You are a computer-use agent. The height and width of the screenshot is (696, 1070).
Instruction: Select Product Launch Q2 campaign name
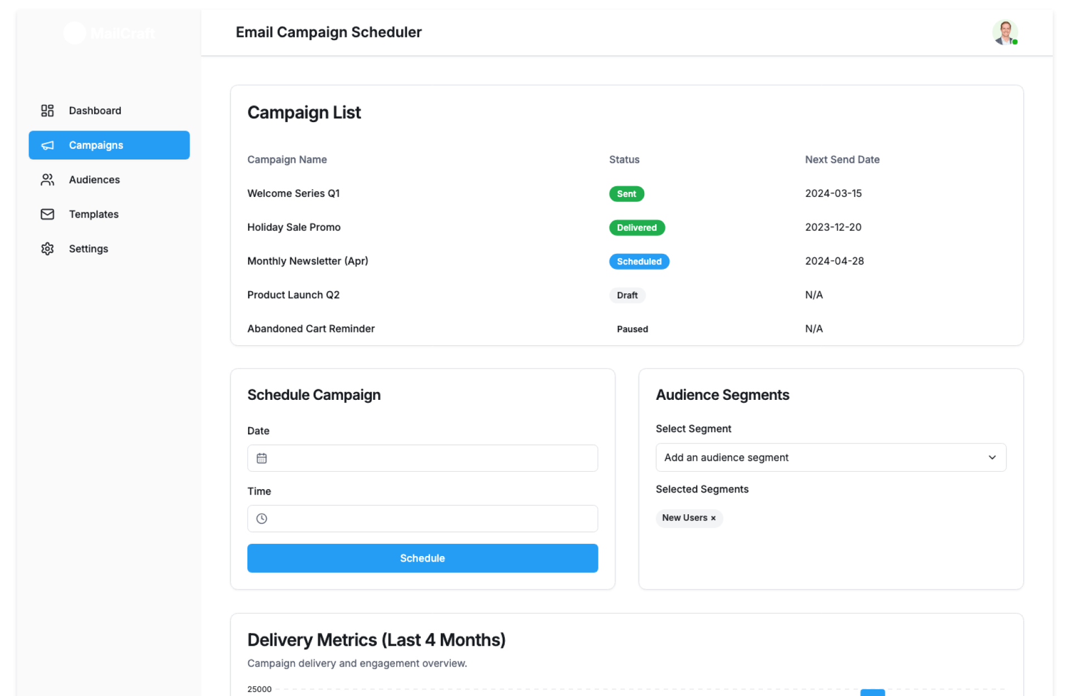(293, 295)
